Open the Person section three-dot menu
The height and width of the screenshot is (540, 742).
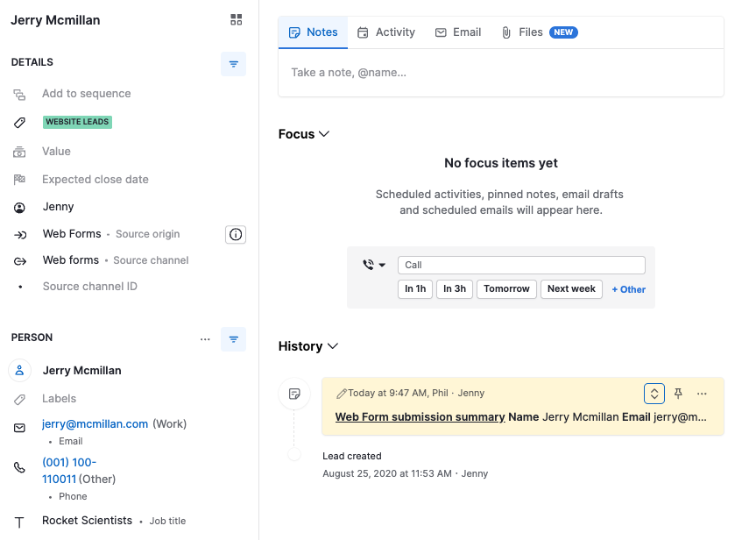205,339
